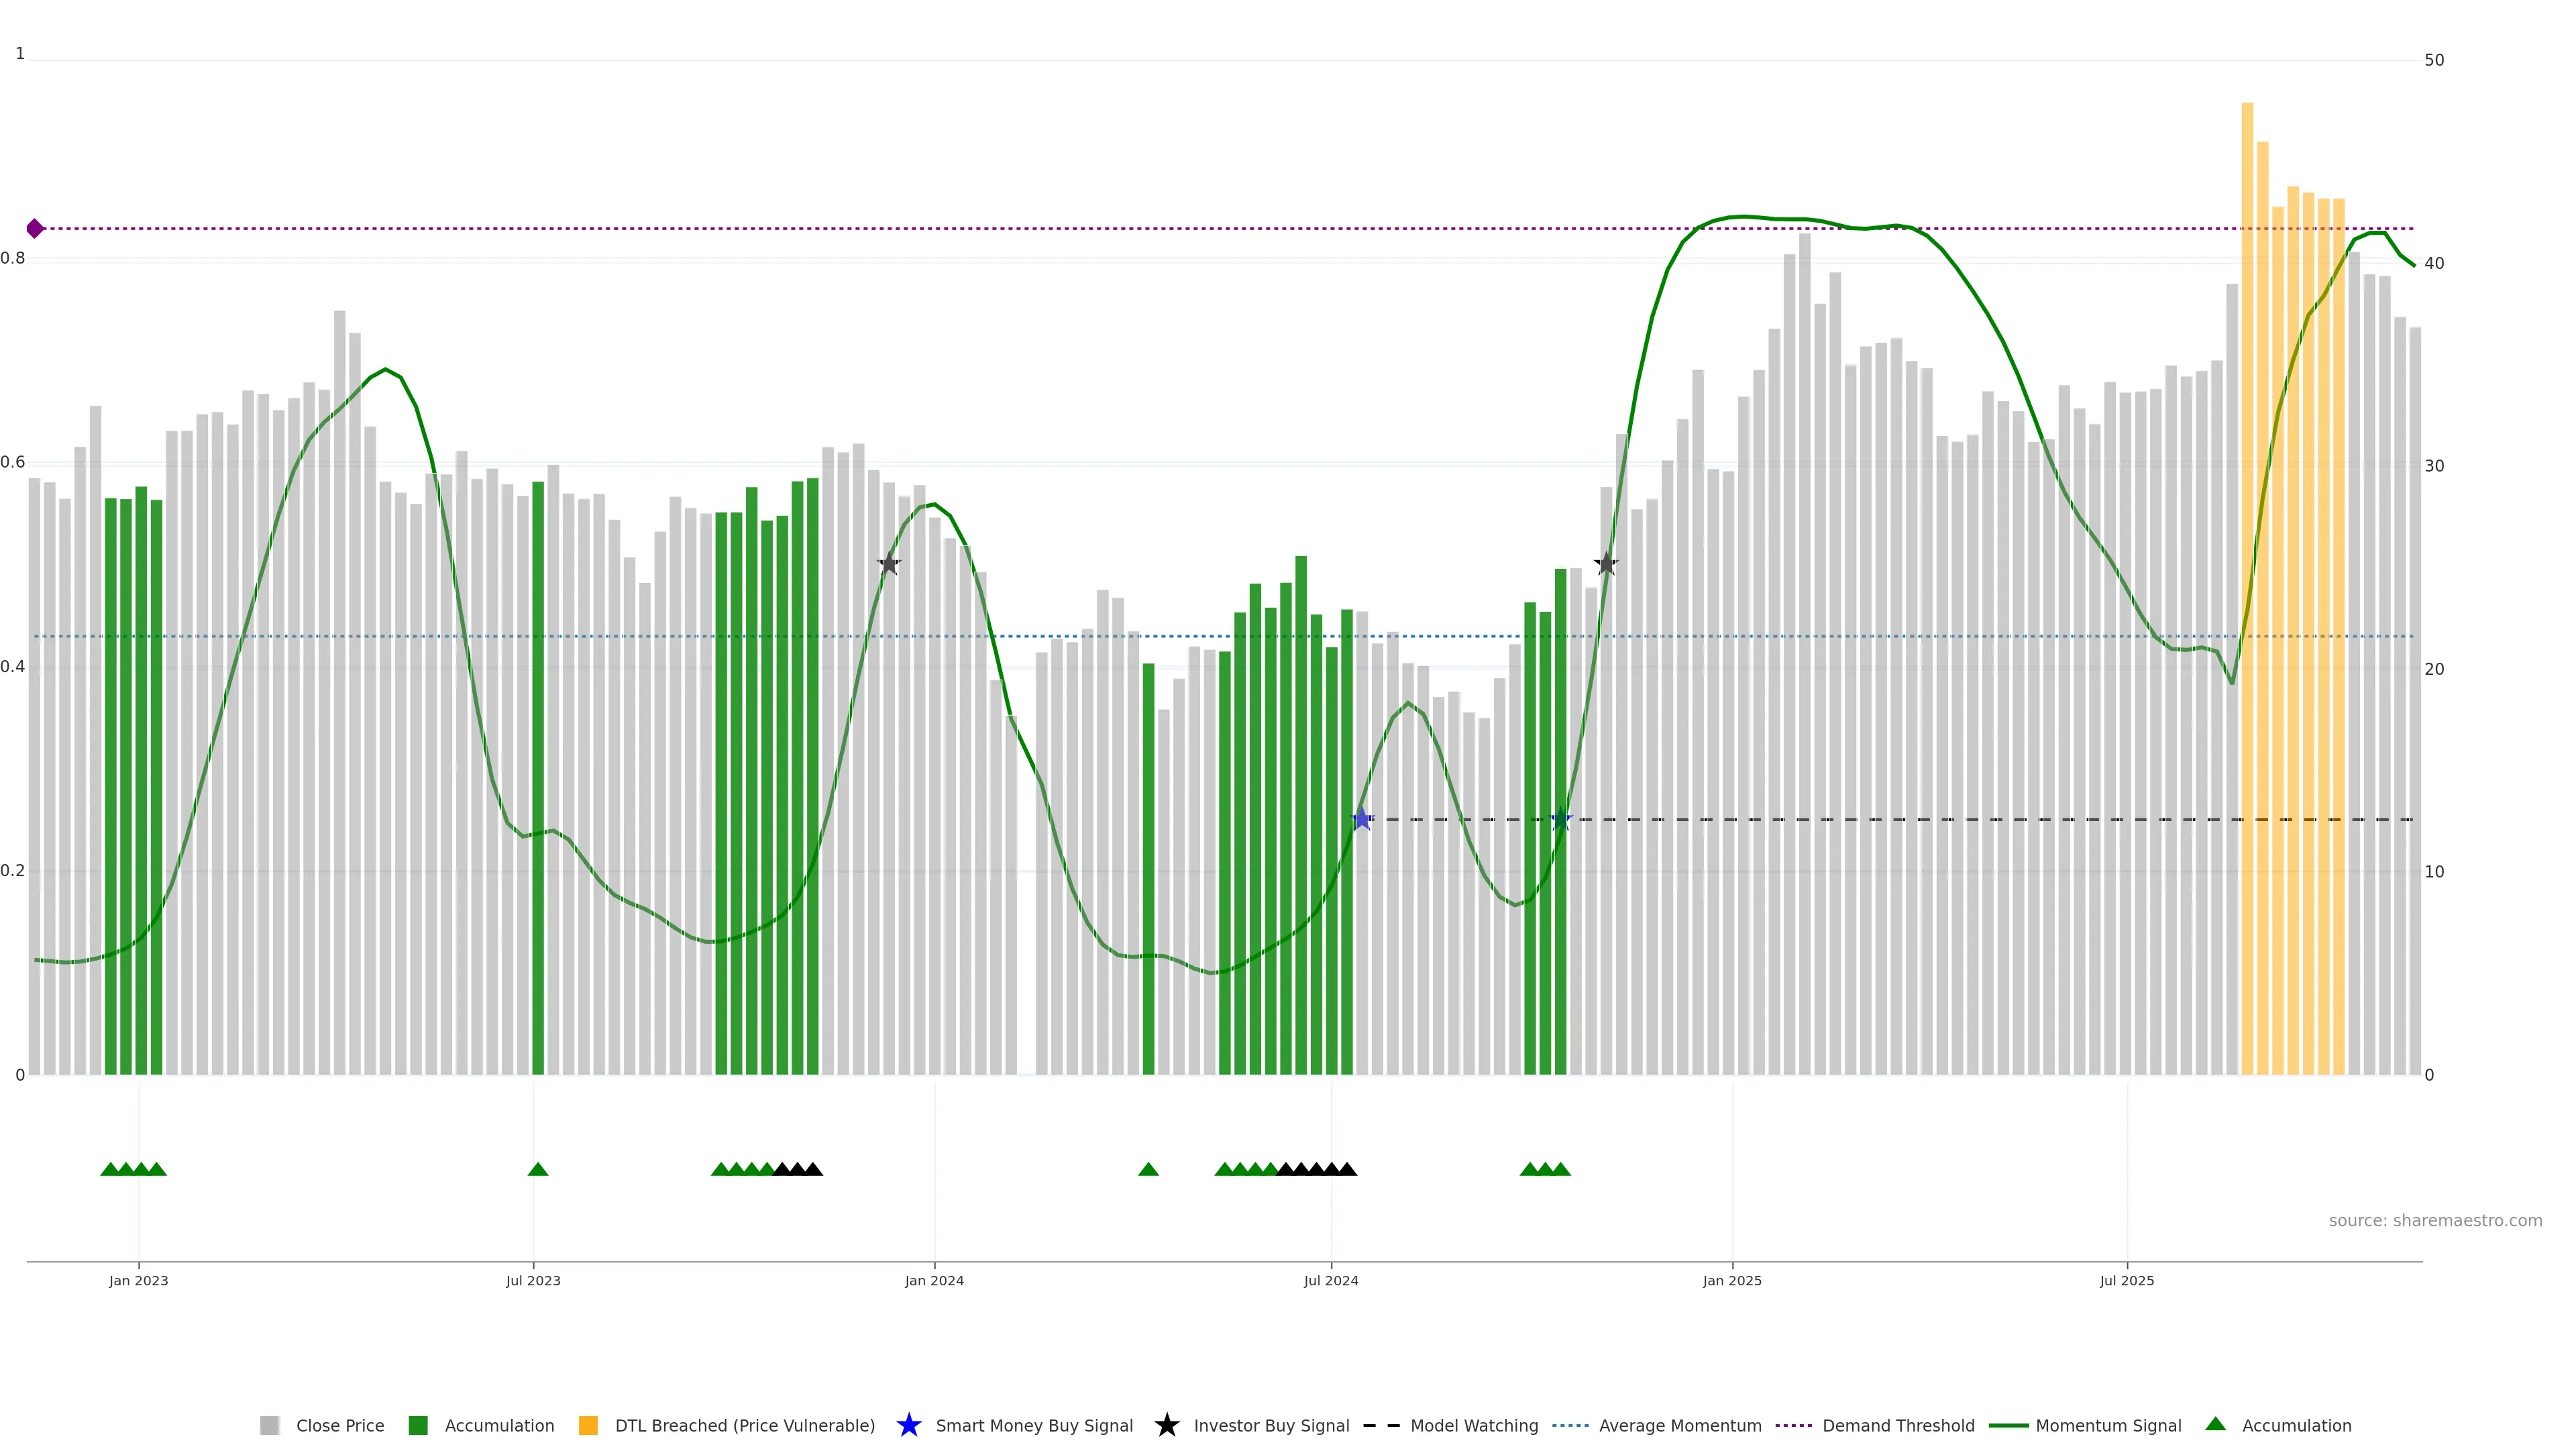Click the lone green triangle near Jul 2023

point(538,1170)
